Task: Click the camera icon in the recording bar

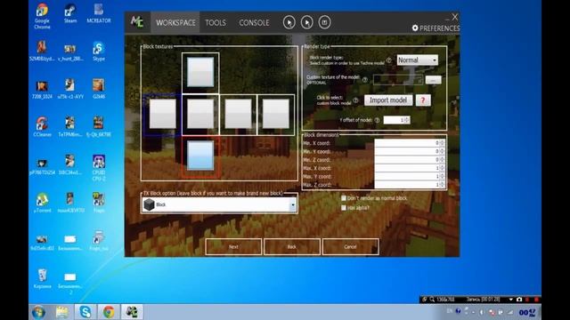Action: [519, 300]
